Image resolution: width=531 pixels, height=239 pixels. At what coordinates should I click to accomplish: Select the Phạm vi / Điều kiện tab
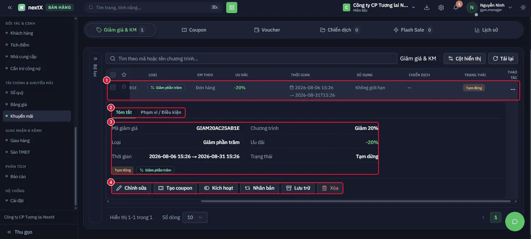161,112
